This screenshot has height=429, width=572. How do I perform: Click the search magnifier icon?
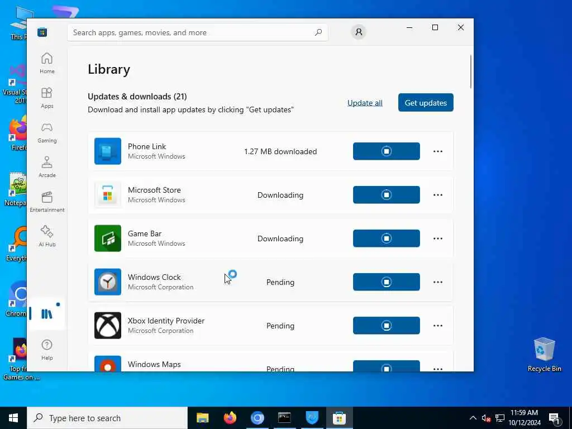[x=318, y=32]
